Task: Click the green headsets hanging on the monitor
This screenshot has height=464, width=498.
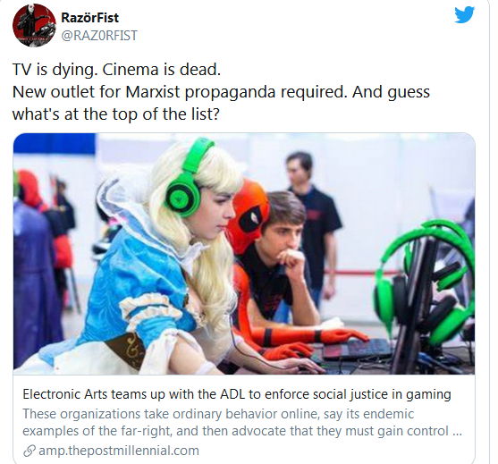Action: [x=426, y=280]
